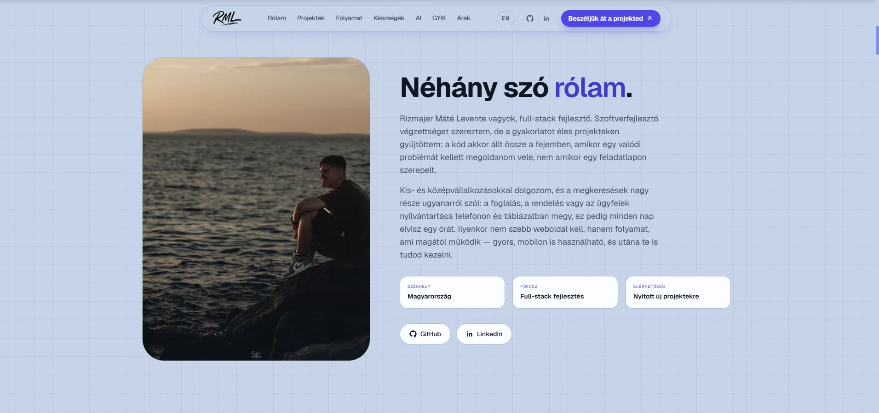Screen dimensions: 879x413
Task: Open LinkedIn icon in the navigation bar
Action: [x=546, y=18]
